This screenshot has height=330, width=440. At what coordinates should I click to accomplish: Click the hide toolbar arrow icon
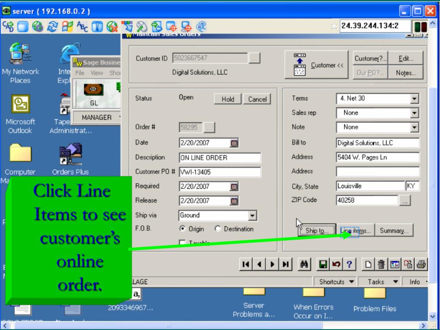127,27
